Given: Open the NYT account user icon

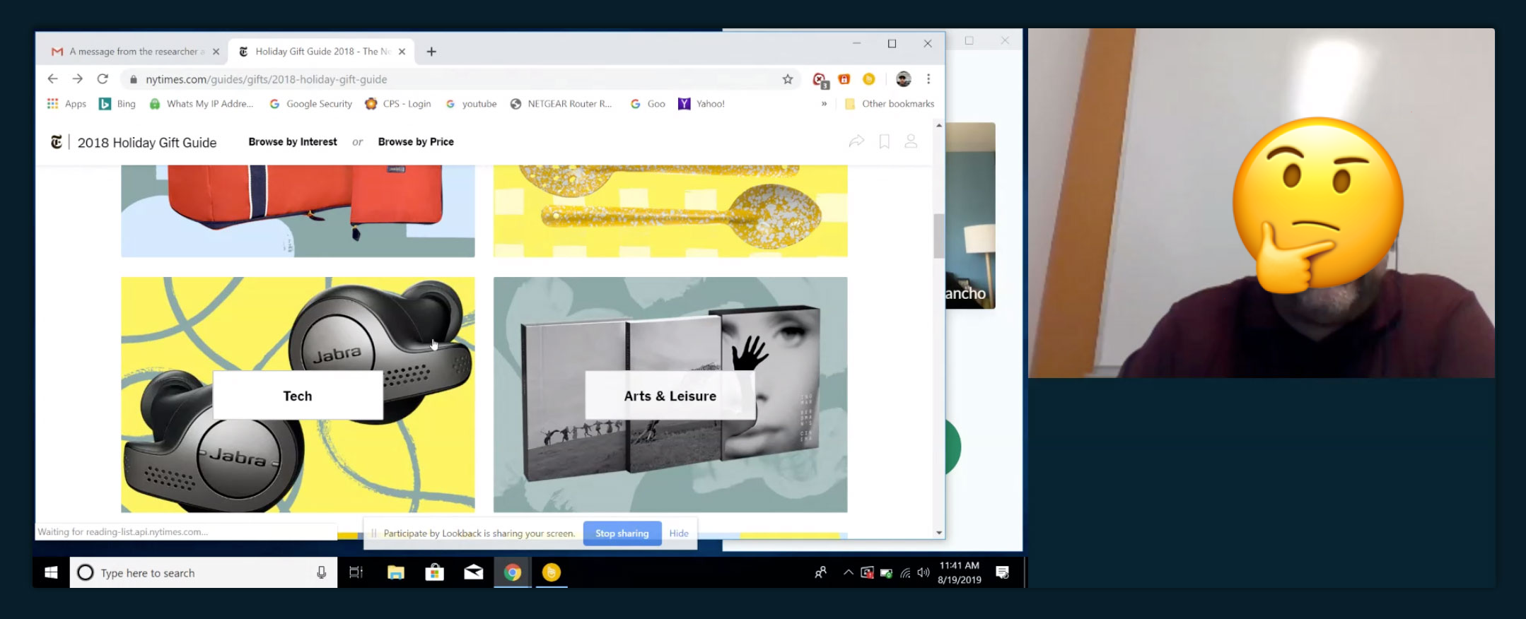Looking at the screenshot, I should pos(911,141).
